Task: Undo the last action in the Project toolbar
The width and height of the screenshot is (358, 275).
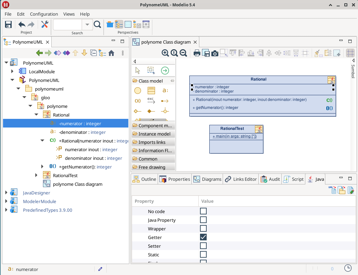Action: coord(22,24)
